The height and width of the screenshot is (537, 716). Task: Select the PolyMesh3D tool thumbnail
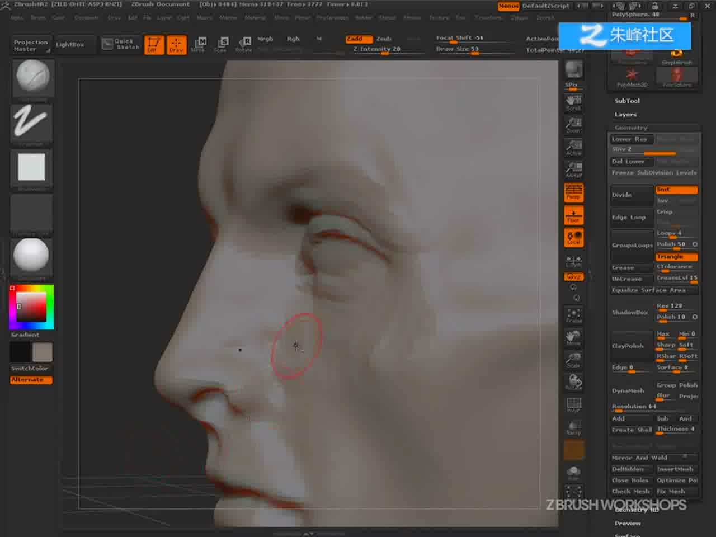[x=632, y=77]
